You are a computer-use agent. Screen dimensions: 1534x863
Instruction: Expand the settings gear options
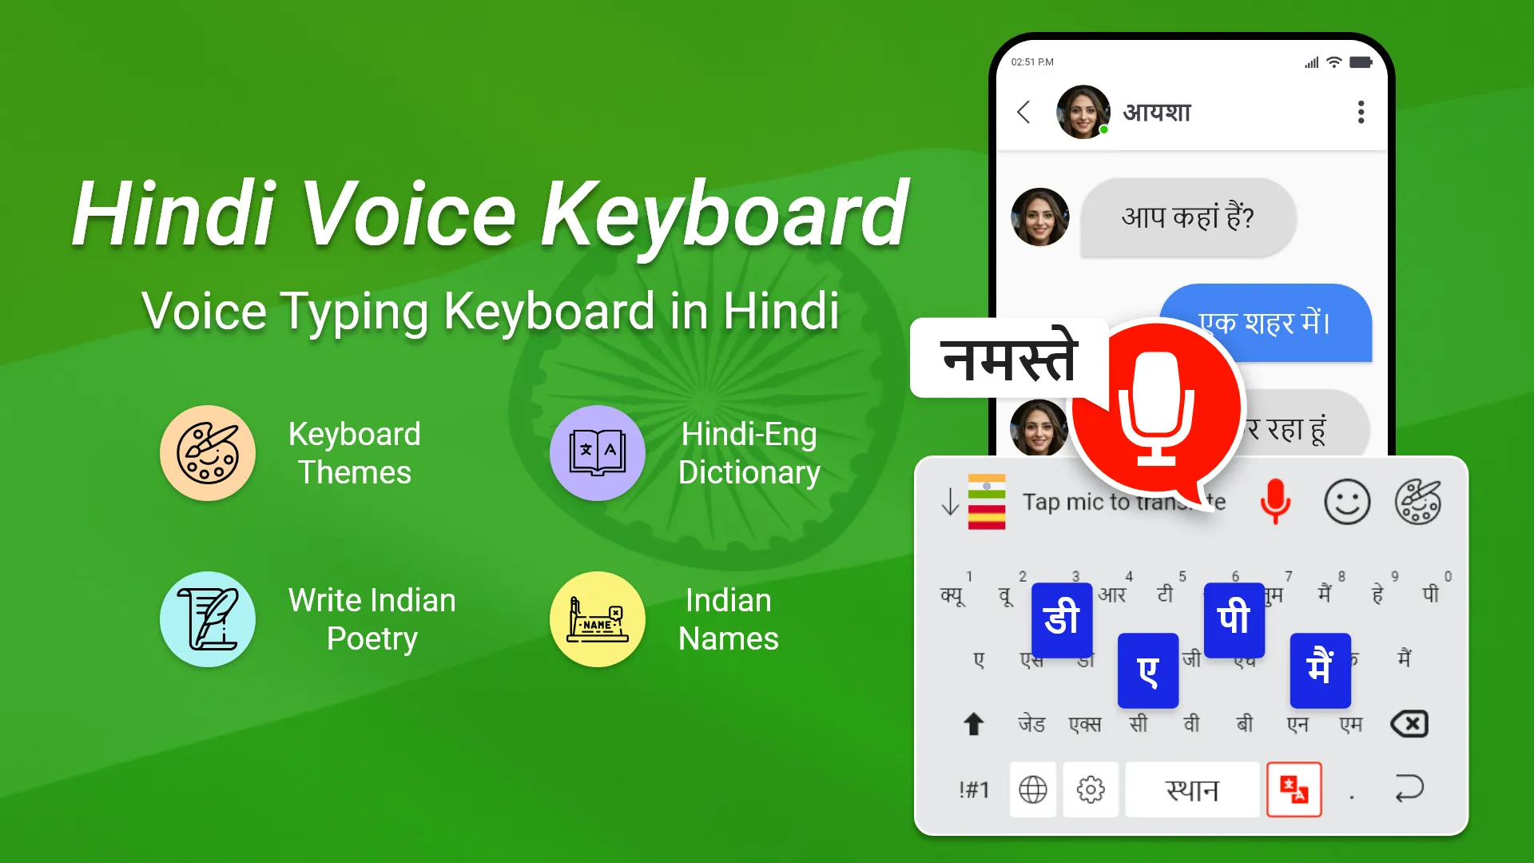[x=1091, y=789]
